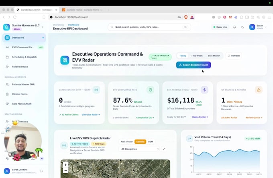273x178 pixels.
Task: Open the Claims Center link
Action: coord(200,117)
